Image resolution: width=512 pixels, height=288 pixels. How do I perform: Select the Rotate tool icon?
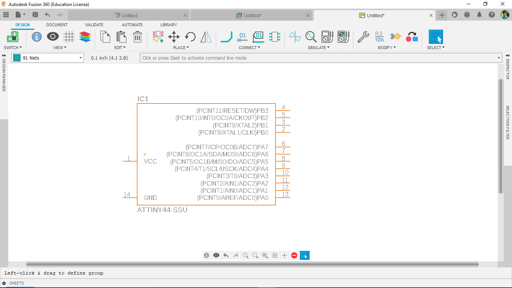190,37
